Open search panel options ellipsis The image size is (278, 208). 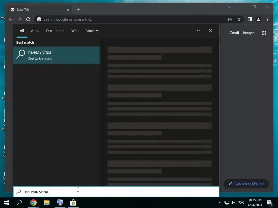(199, 31)
